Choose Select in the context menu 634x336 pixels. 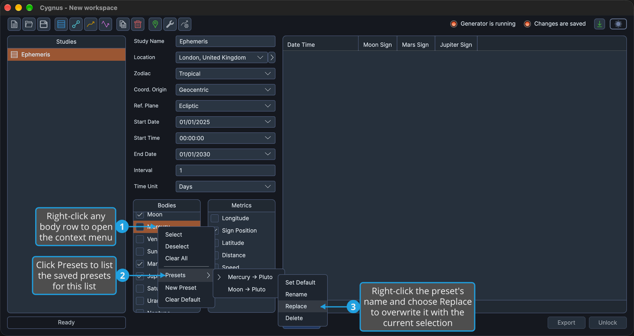tap(186, 234)
